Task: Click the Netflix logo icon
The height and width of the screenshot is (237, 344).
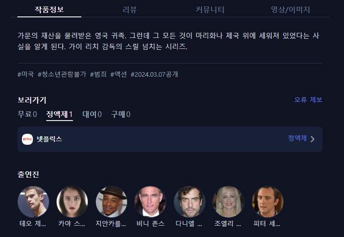Action: (x=27, y=139)
